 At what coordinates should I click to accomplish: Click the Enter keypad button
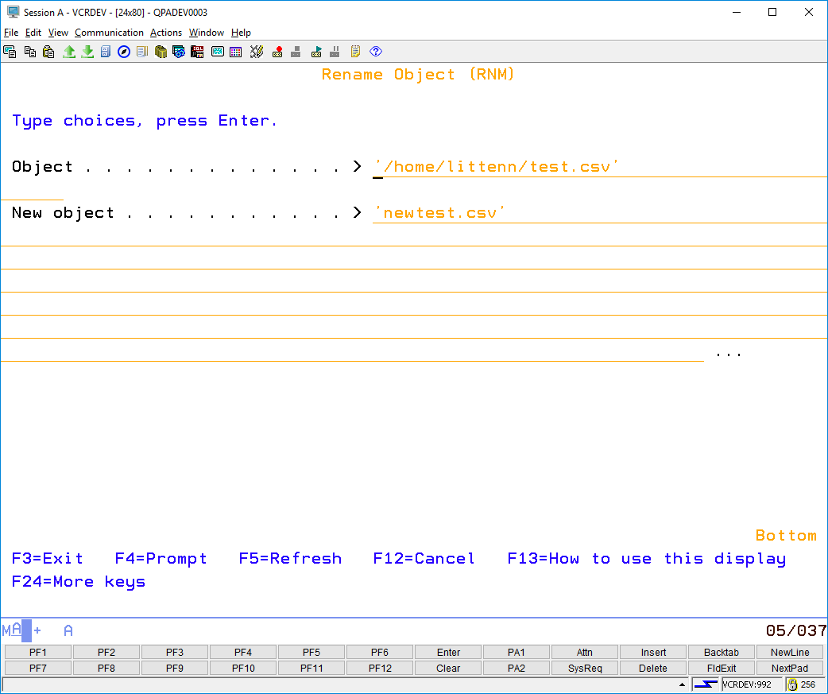tap(448, 653)
